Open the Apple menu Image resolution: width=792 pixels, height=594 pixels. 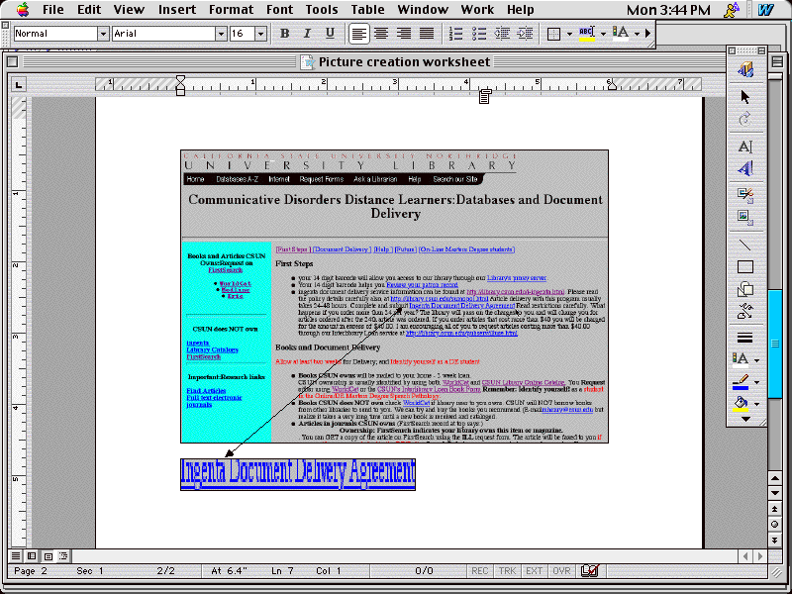(23, 9)
